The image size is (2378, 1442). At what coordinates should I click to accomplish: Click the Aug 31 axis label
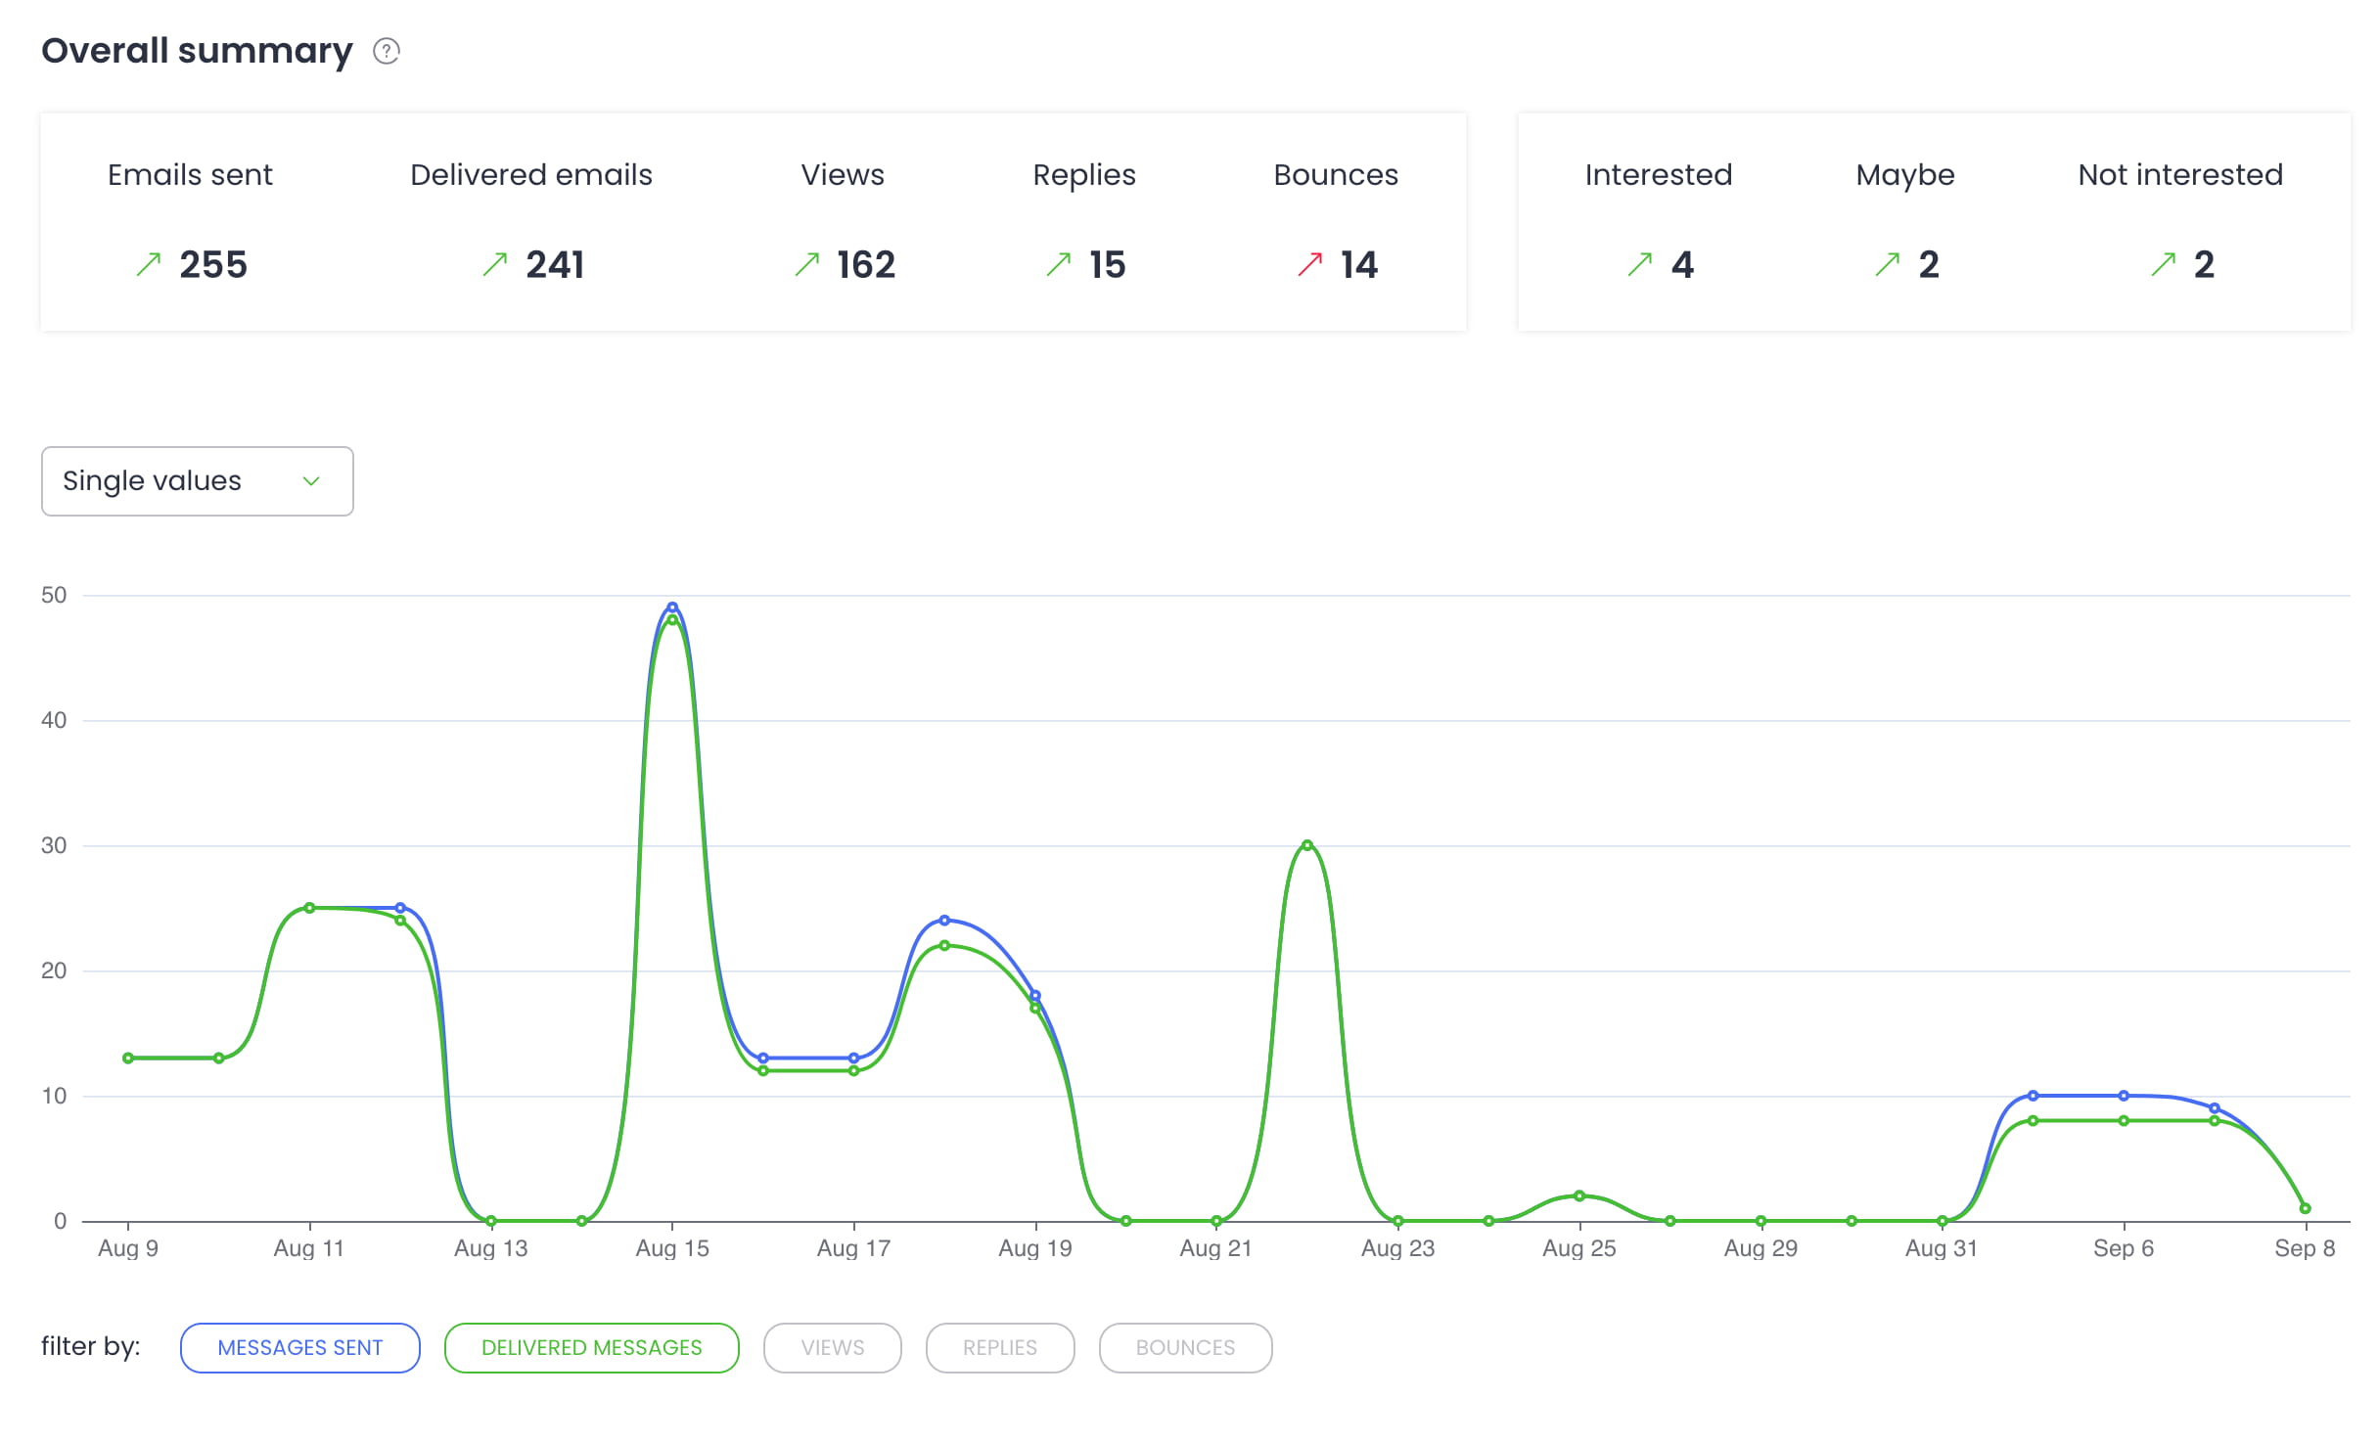pyautogui.click(x=1942, y=1248)
